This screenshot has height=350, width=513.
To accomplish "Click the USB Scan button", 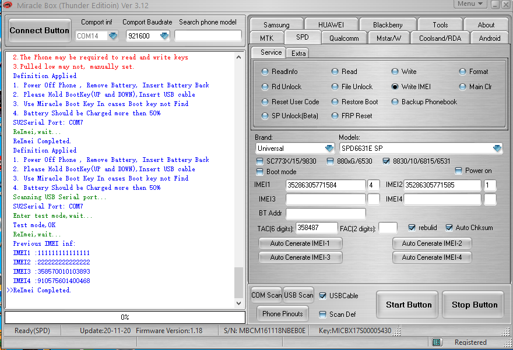I will click(x=298, y=295).
